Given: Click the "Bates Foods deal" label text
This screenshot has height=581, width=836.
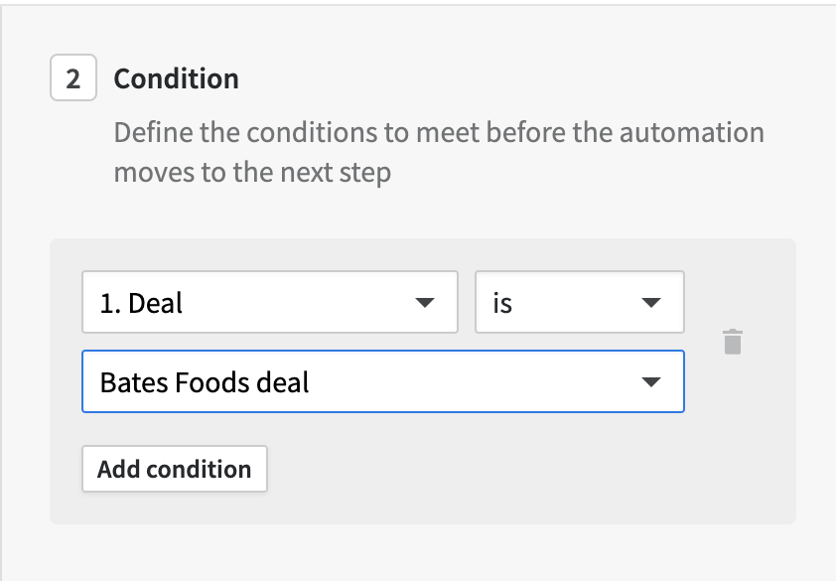Looking at the screenshot, I should tap(205, 382).
